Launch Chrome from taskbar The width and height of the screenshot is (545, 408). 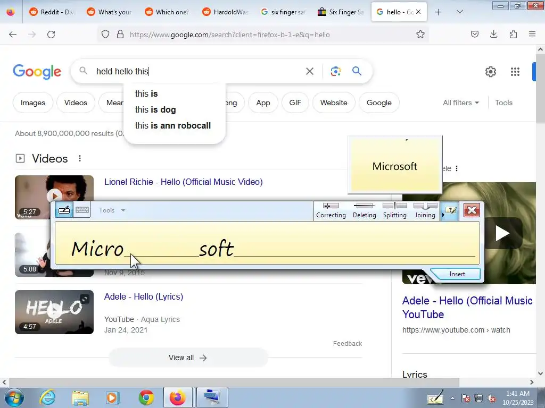click(x=146, y=397)
